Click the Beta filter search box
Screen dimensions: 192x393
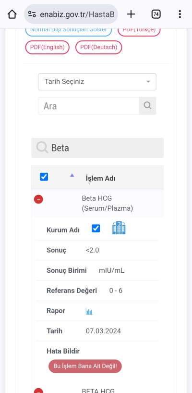coord(97,148)
